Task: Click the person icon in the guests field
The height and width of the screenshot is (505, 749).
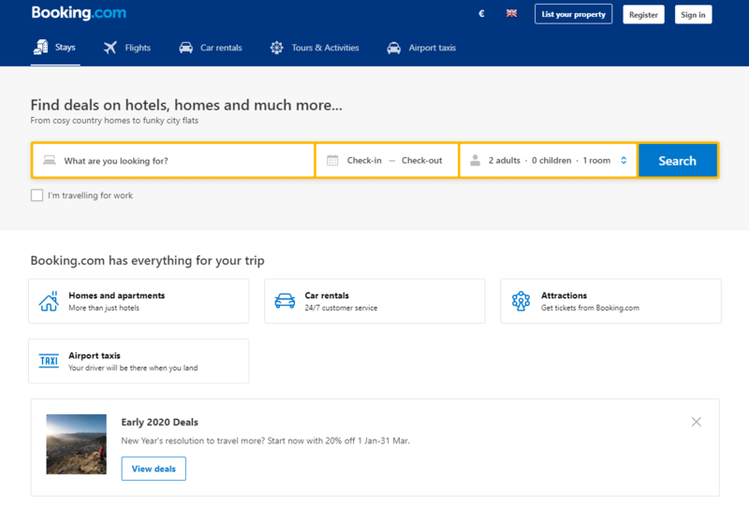Action: point(475,160)
